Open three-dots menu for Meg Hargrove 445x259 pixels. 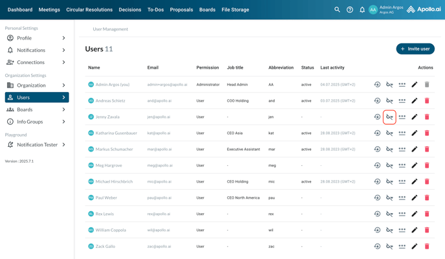[x=402, y=166]
